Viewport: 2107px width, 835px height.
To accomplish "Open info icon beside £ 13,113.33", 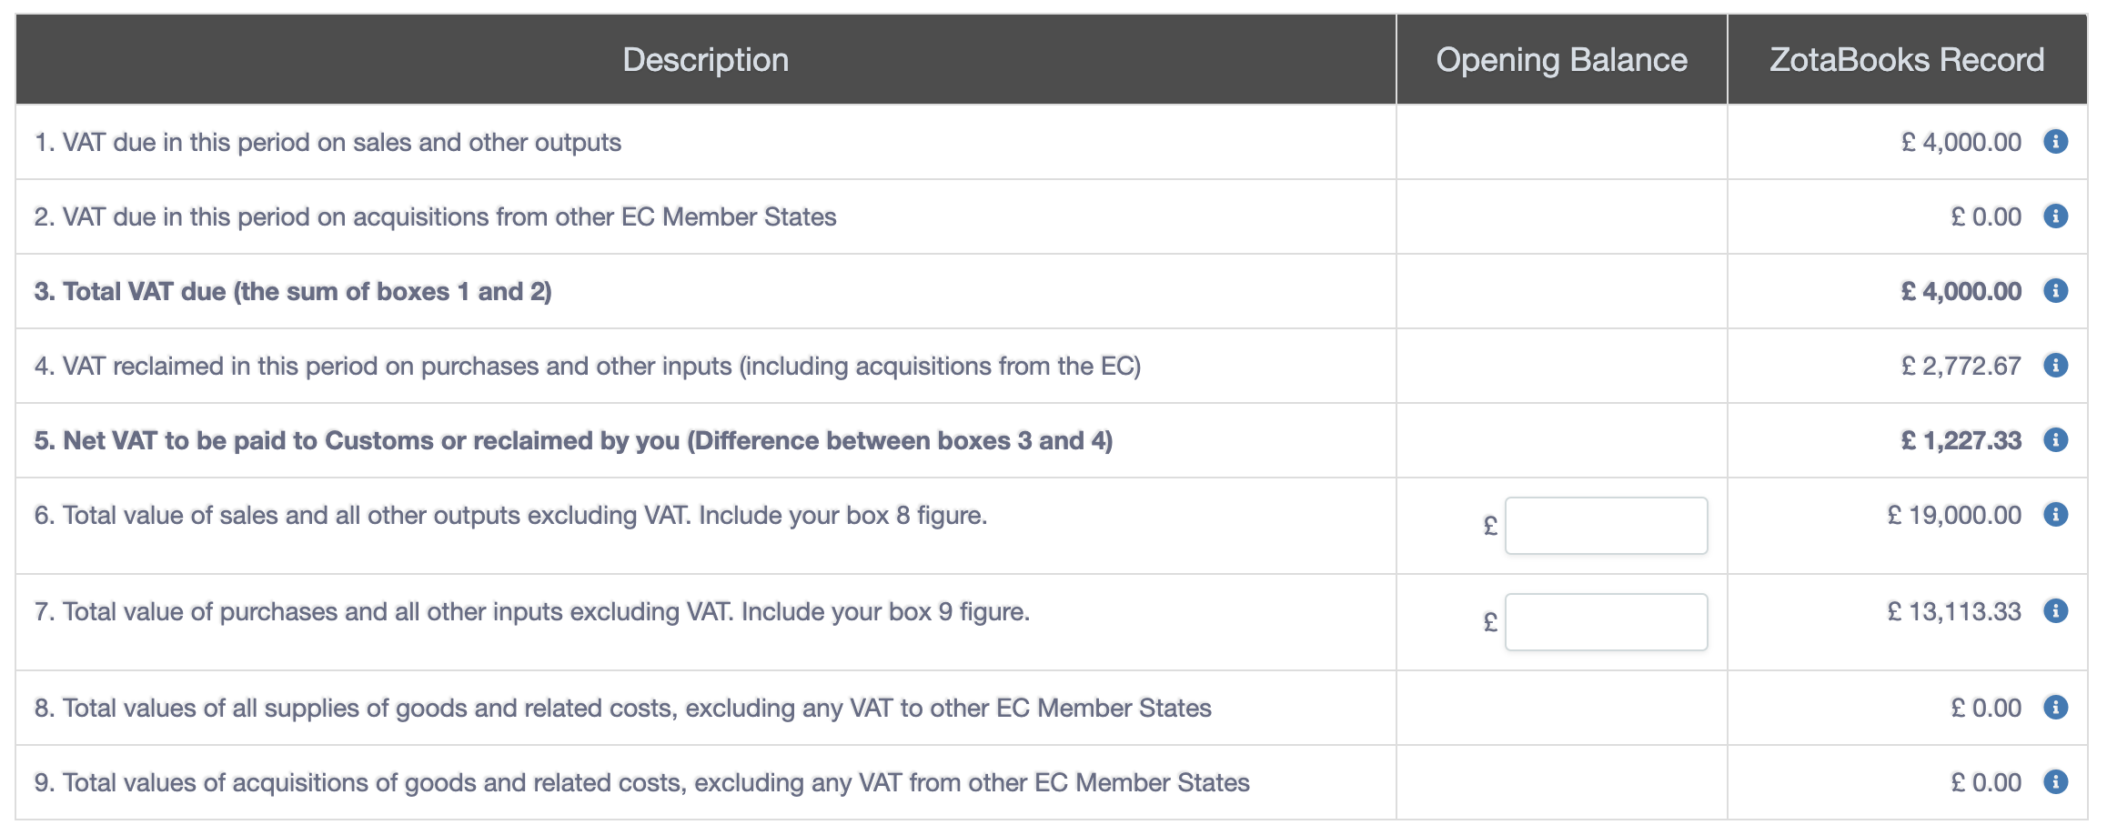I will click(x=2055, y=611).
